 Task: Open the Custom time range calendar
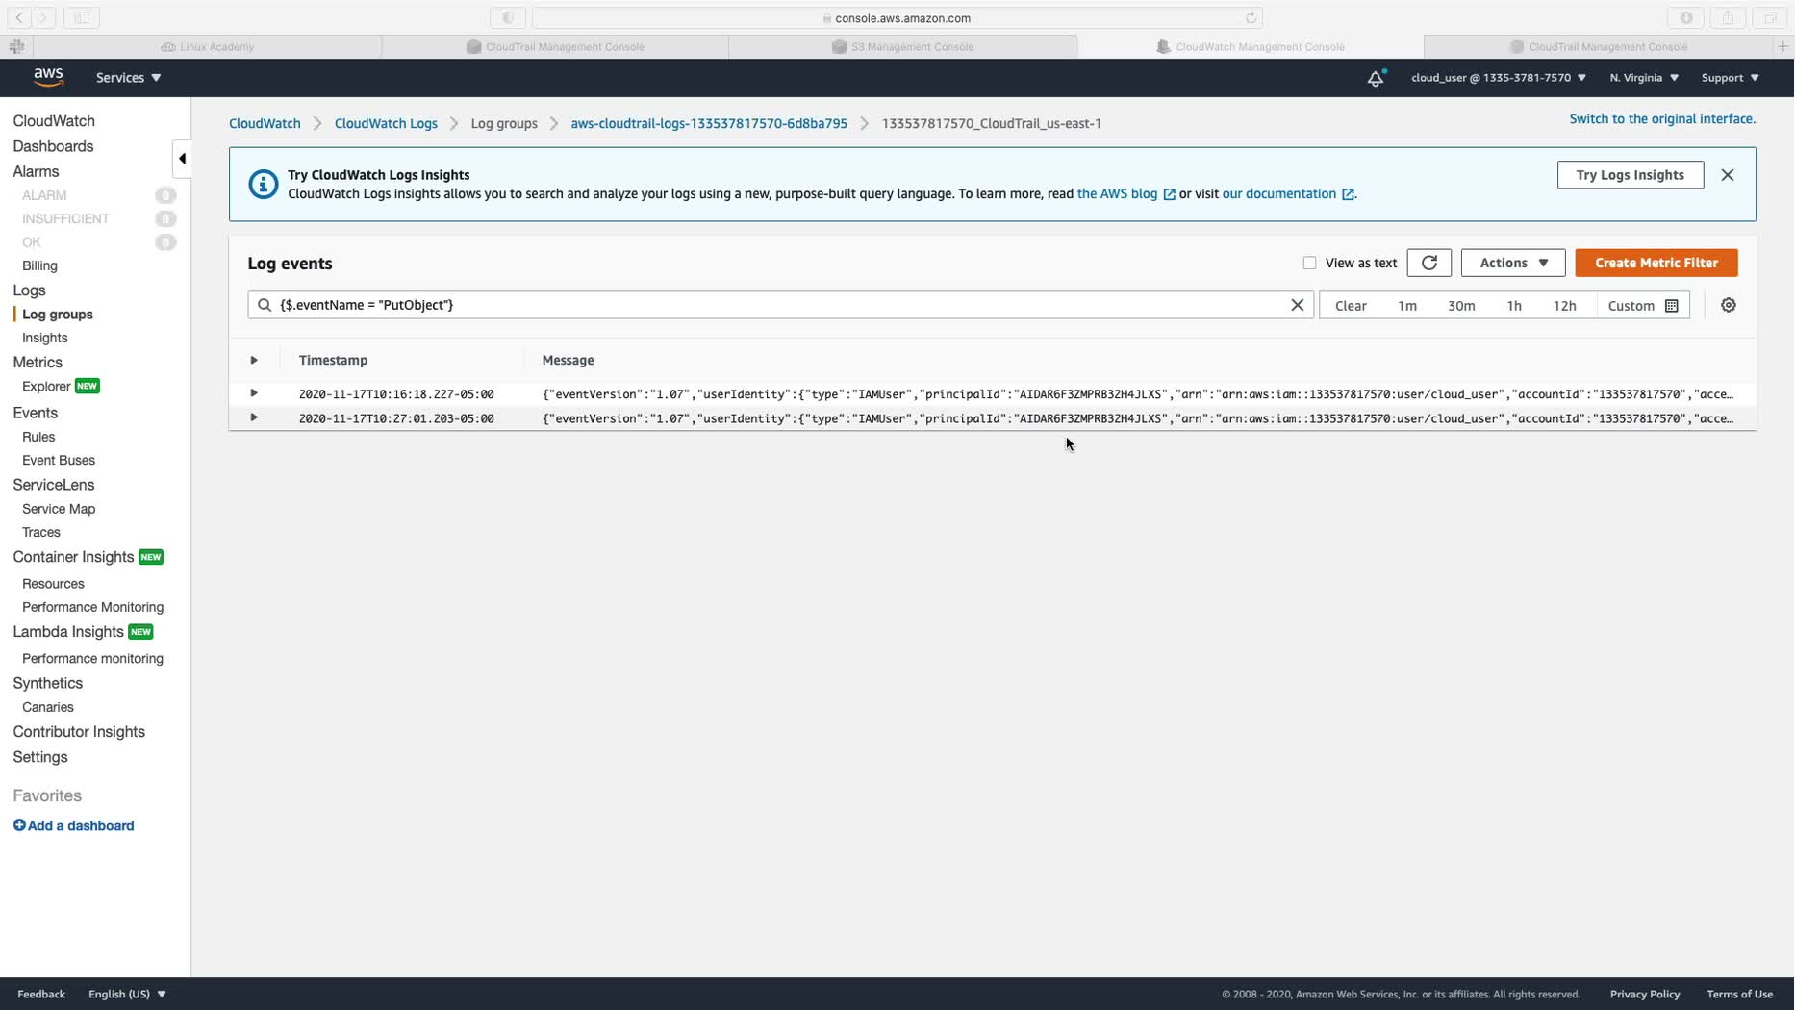1643,306
